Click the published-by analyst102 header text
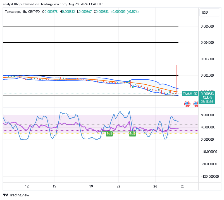Image resolution: width=224 pixels, height=200 pixels. [x=53, y=4]
